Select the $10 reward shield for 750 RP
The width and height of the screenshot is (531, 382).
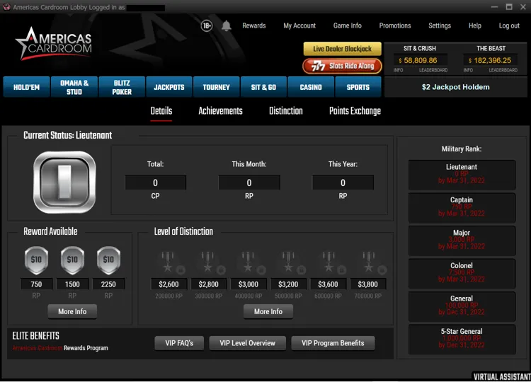coord(36,260)
